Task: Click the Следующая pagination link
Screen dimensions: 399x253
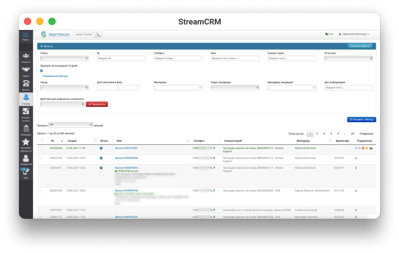Action: click(x=366, y=133)
